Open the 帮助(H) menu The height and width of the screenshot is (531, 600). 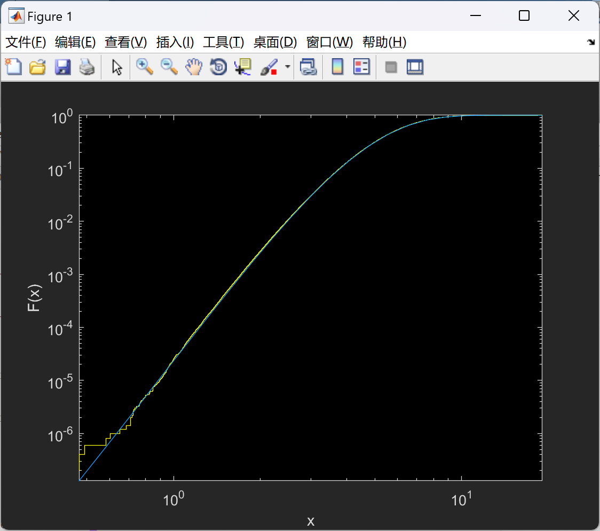[x=384, y=42]
